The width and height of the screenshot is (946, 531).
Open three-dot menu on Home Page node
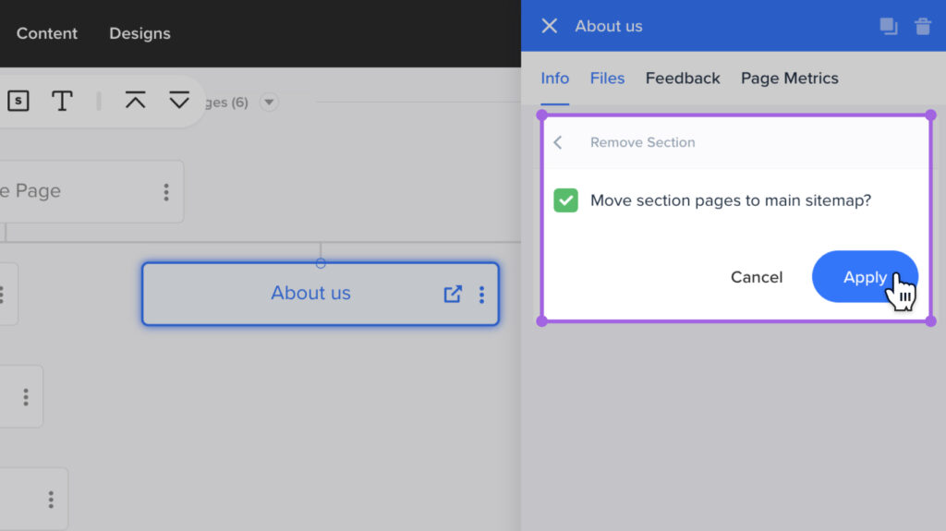166,191
